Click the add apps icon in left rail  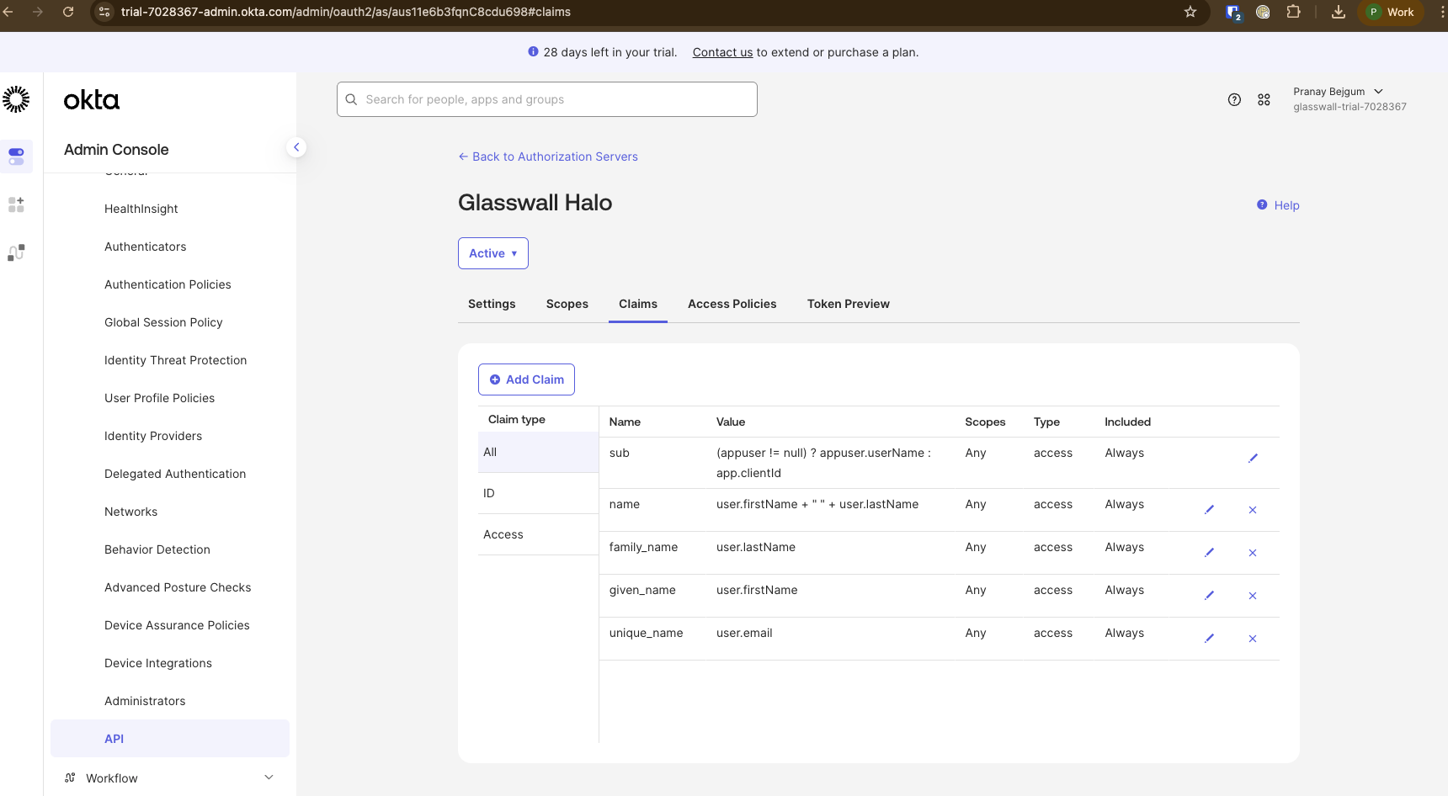16,204
